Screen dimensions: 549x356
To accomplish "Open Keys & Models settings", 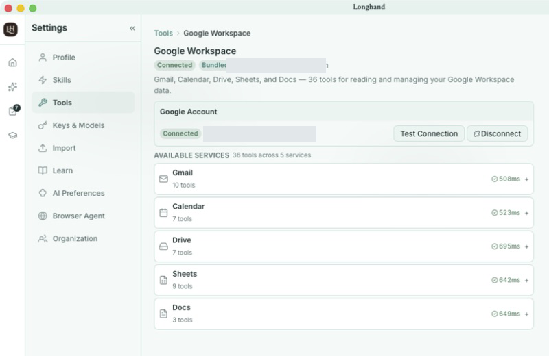I will 83,125.
